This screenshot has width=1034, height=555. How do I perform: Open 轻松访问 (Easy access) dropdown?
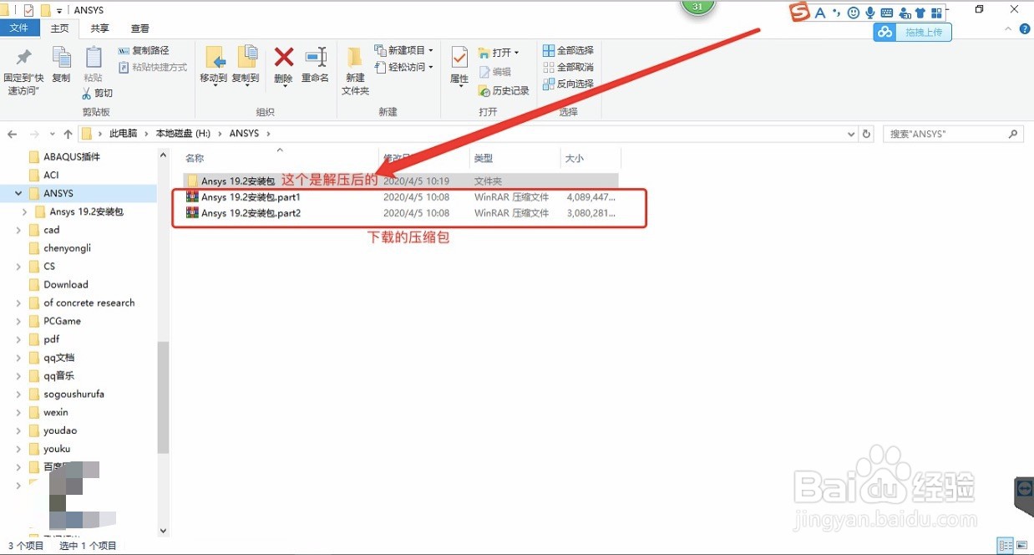404,67
